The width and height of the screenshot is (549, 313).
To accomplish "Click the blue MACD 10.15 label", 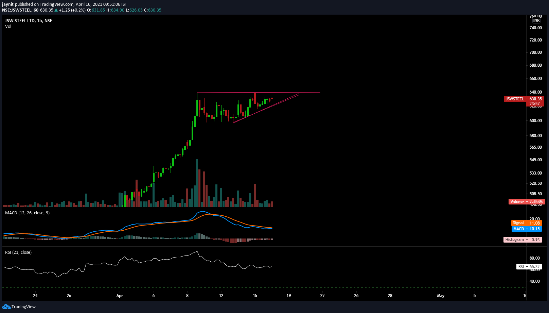I will point(527,229).
